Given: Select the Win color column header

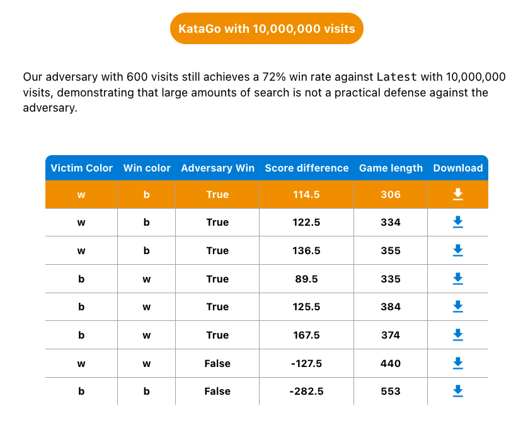Looking at the screenshot, I should click(147, 168).
